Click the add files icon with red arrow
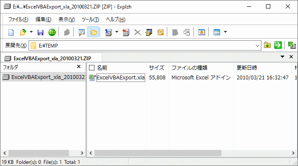 tap(126, 32)
